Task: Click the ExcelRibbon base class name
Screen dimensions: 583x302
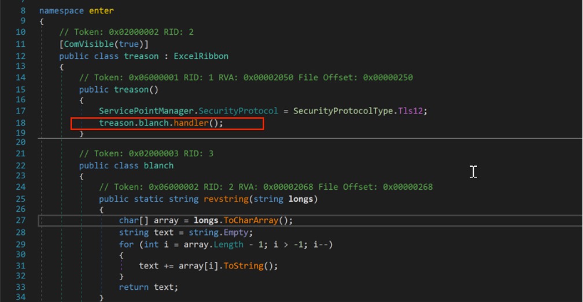Action: pos(201,56)
